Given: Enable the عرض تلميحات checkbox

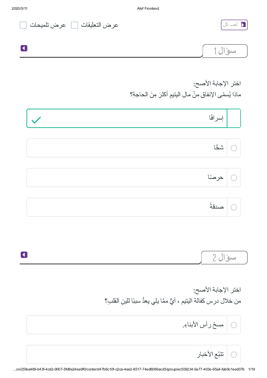Looking at the screenshot, I should point(23,25).
